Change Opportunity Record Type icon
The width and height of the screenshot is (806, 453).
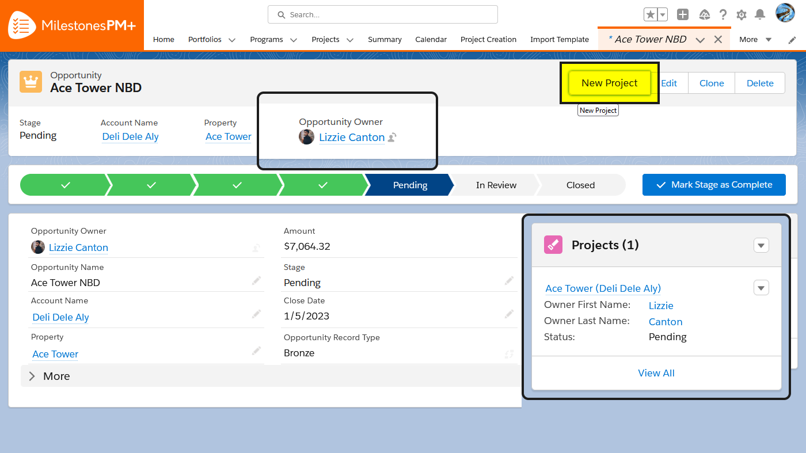(509, 354)
